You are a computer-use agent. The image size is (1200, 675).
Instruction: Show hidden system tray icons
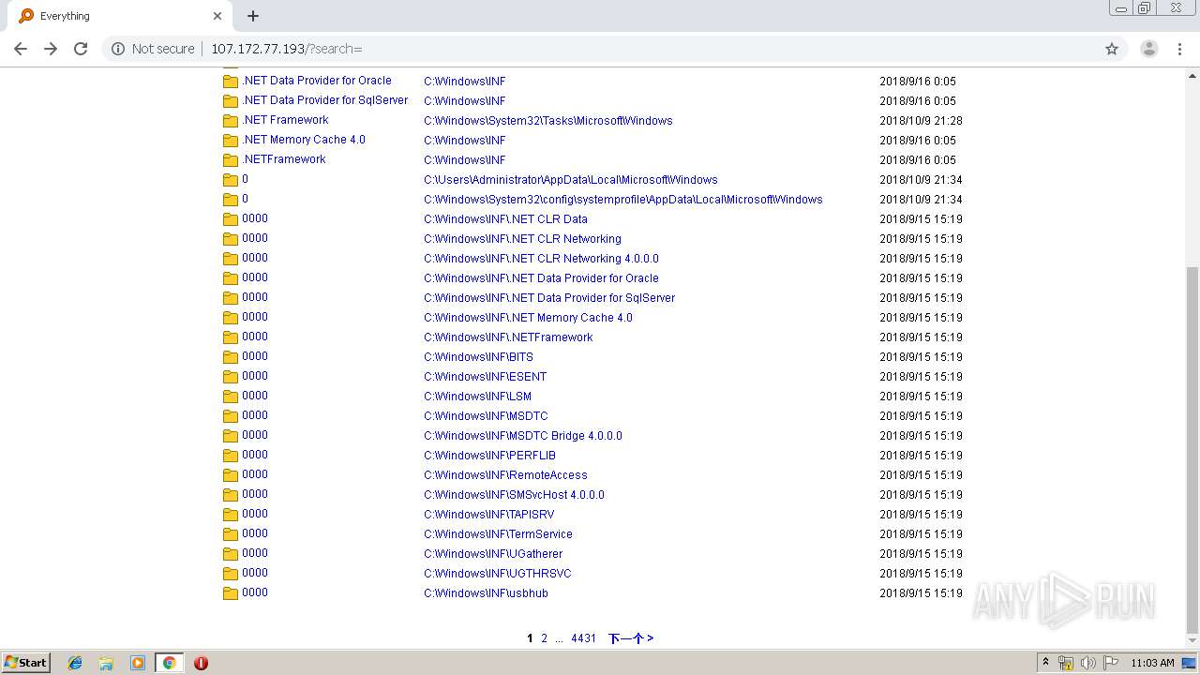coord(1045,663)
